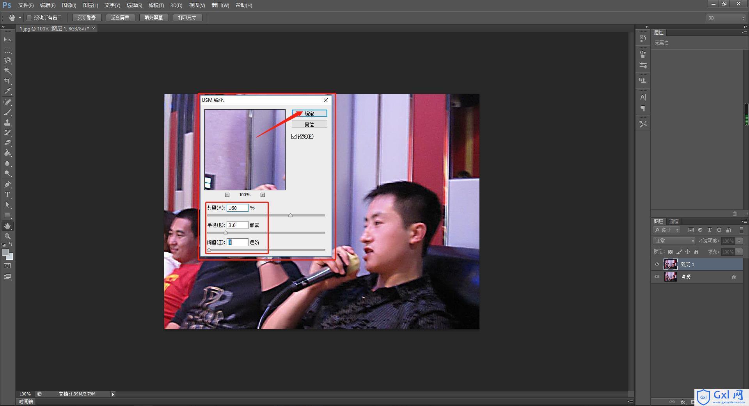This screenshot has width=749, height=406.
Task: Toggle scroll all windows checkbox
Action: tap(29, 18)
